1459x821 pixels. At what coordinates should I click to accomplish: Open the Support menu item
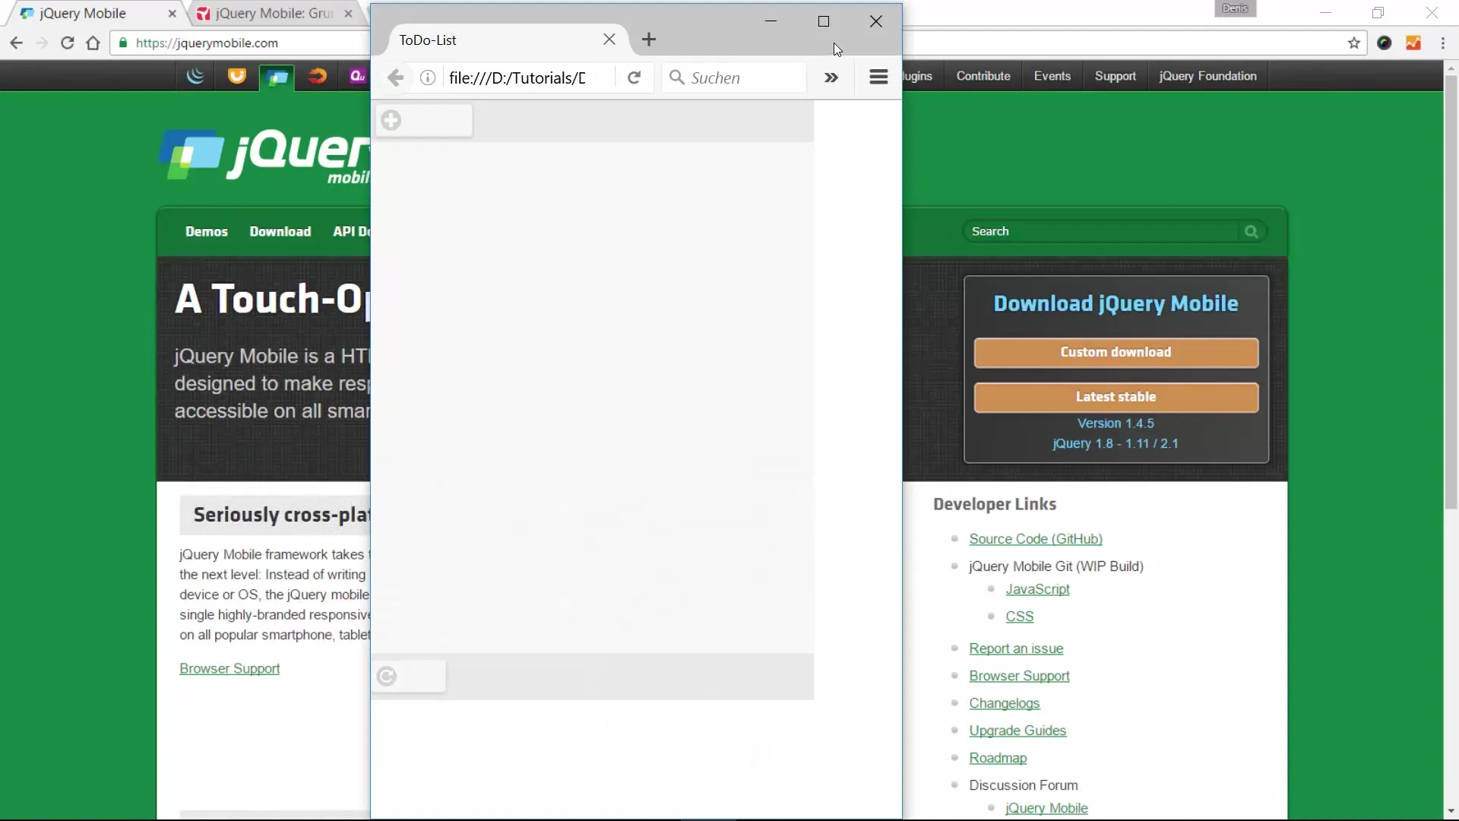(x=1116, y=76)
